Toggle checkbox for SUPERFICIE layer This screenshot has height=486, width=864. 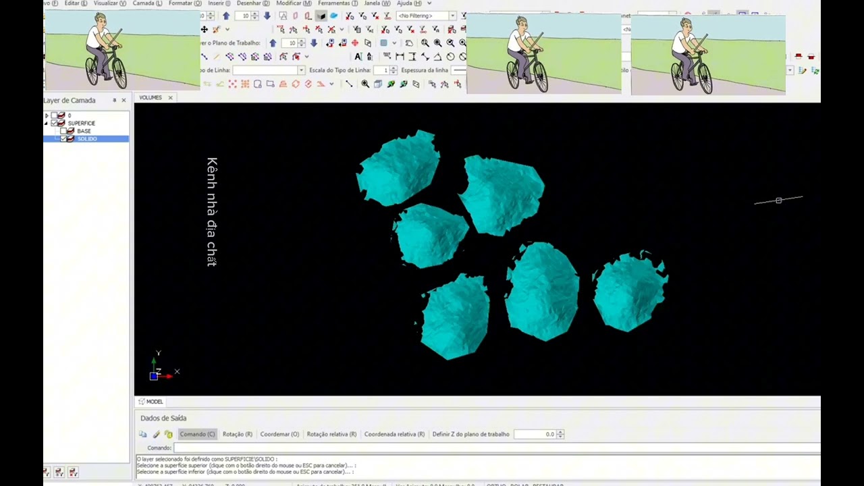pos(54,123)
